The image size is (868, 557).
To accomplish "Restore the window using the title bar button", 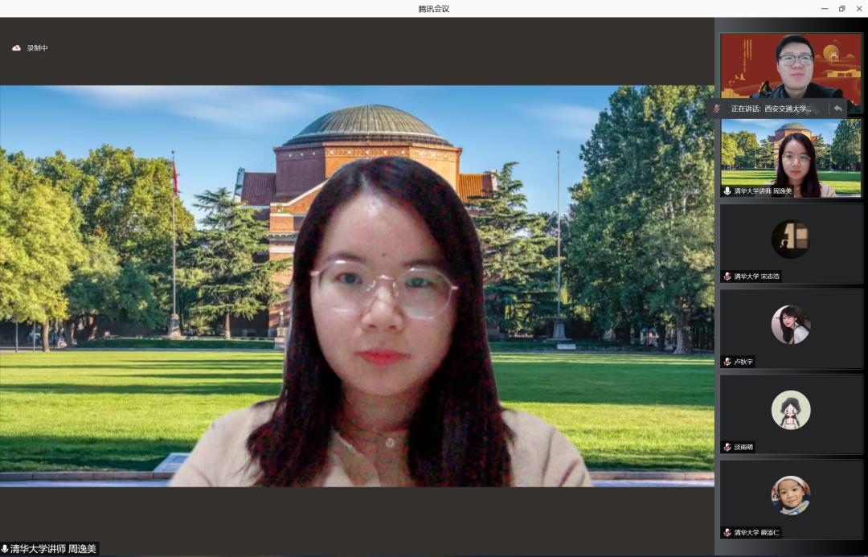I will (x=841, y=9).
